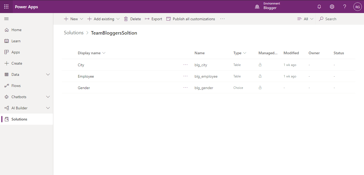Image resolution: width=364 pixels, height=175 pixels.
Task: Open the Solutions sidebar item
Action: [x=19, y=119]
